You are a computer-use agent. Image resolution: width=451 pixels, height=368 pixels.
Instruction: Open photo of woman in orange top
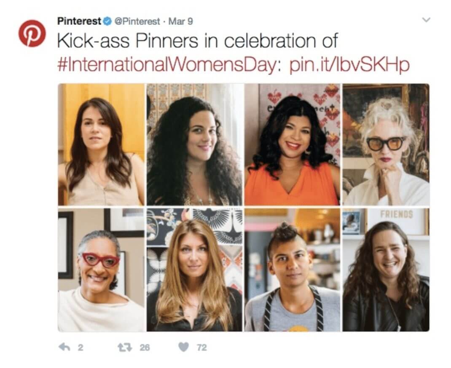click(292, 144)
